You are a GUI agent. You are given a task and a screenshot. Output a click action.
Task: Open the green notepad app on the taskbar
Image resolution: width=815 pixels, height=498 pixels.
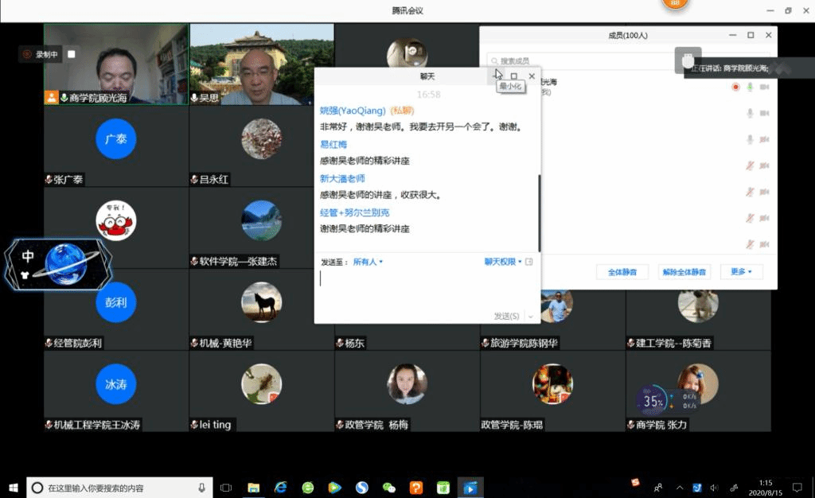click(443, 488)
